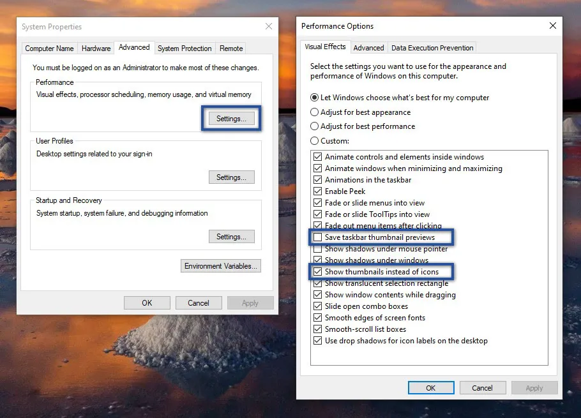581x418 pixels.
Task: Switch to the Hardware tab
Action: click(x=96, y=48)
